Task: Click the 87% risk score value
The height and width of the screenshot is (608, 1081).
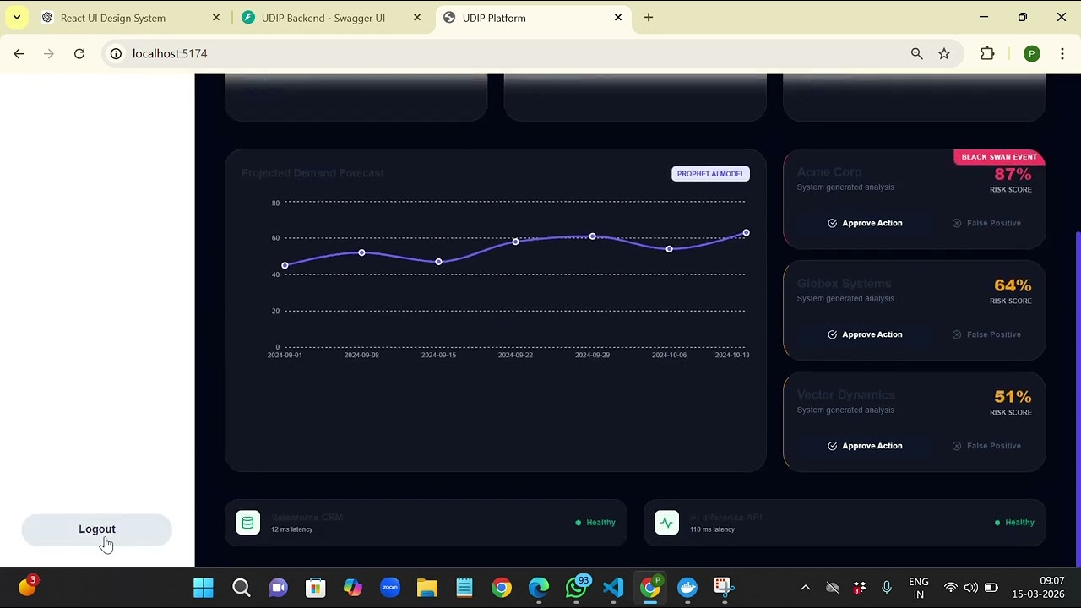Action: [x=1013, y=174]
